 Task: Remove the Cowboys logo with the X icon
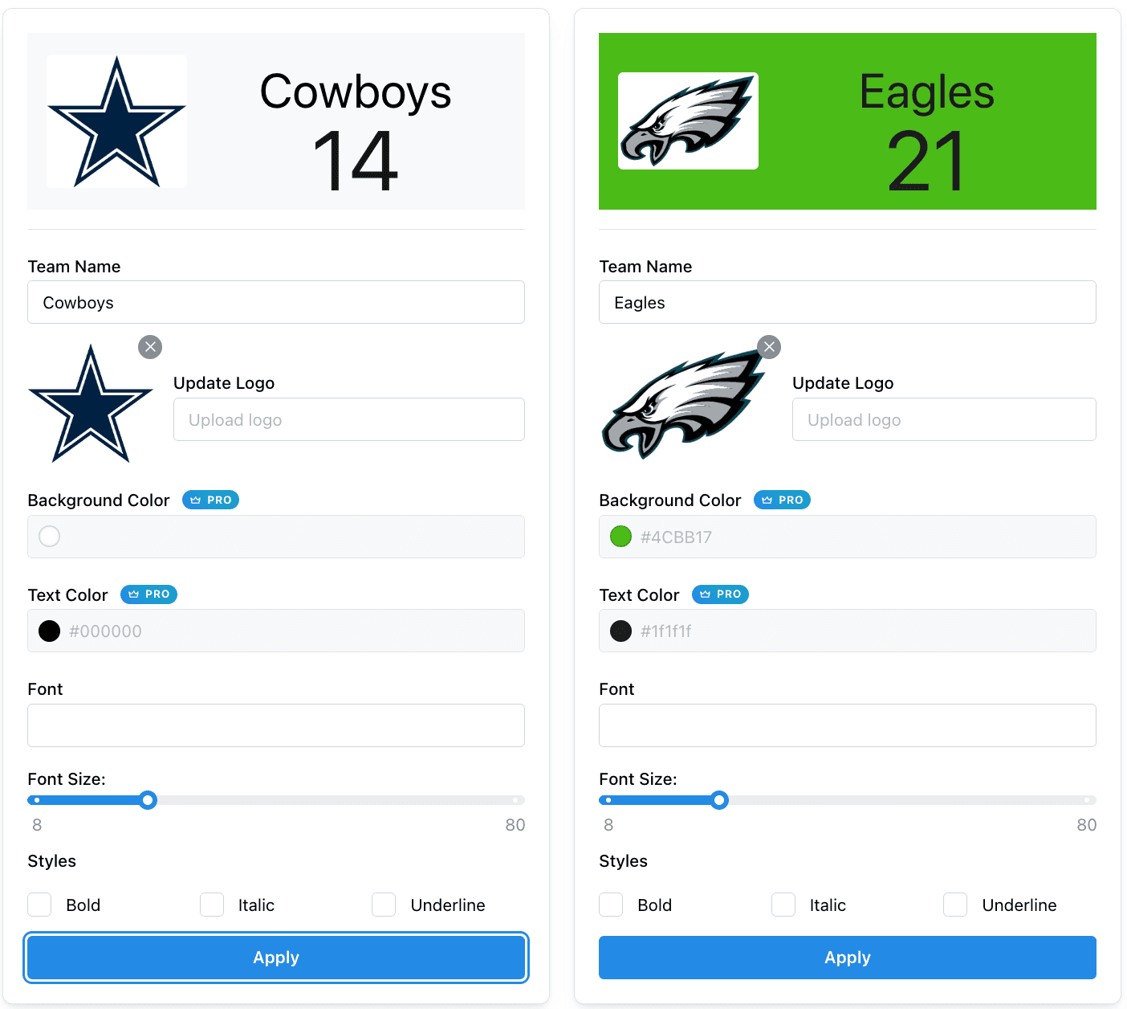click(150, 347)
